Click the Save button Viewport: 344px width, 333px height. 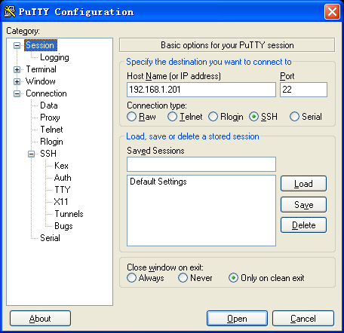303,204
